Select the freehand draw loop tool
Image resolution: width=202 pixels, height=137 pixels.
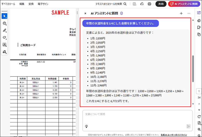[4, 38]
